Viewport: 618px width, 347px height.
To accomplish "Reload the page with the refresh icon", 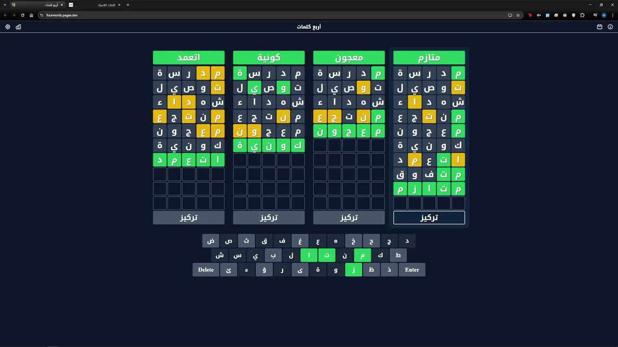I will coord(22,15).
